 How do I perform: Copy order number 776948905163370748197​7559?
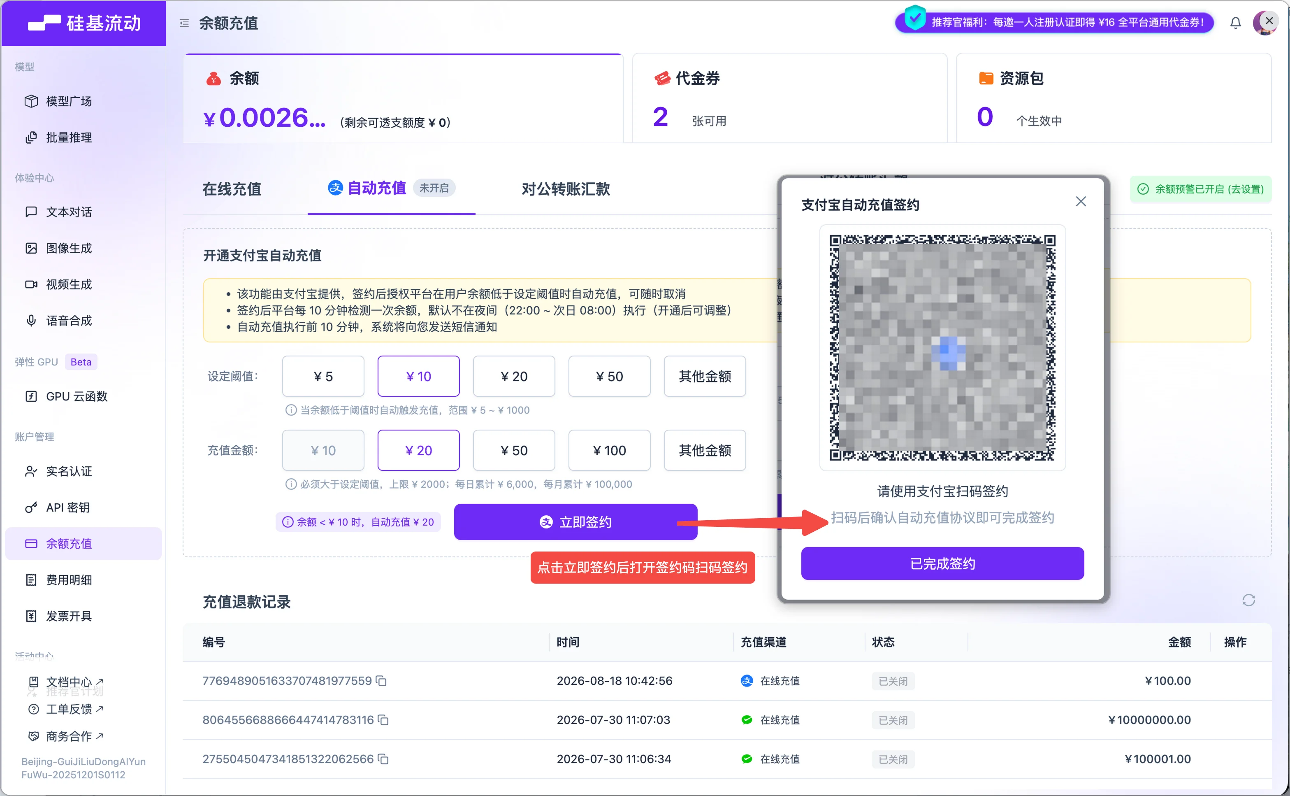381,681
